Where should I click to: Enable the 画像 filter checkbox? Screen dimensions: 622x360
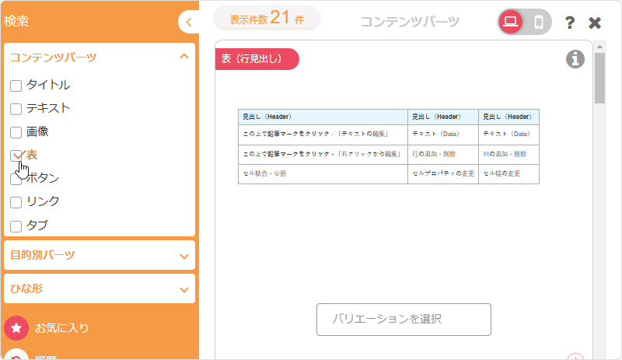tap(16, 132)
